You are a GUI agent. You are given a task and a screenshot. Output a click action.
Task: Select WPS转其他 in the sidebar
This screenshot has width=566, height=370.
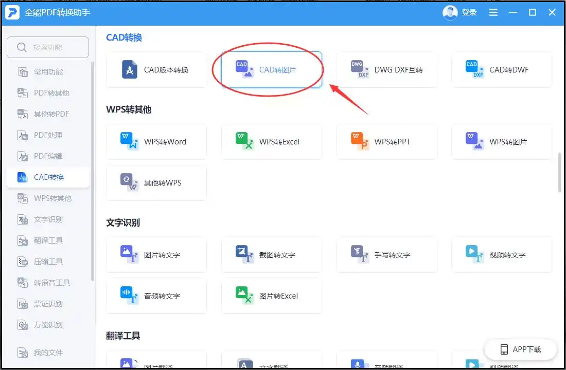tap(48, 198)
